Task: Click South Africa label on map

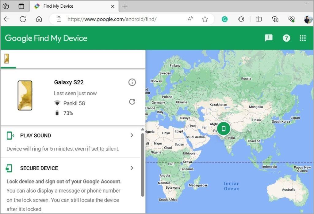Action: click(168, 199)
